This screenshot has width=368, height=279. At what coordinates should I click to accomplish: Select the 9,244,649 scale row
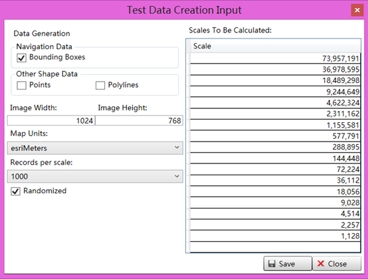pos(275,92)
